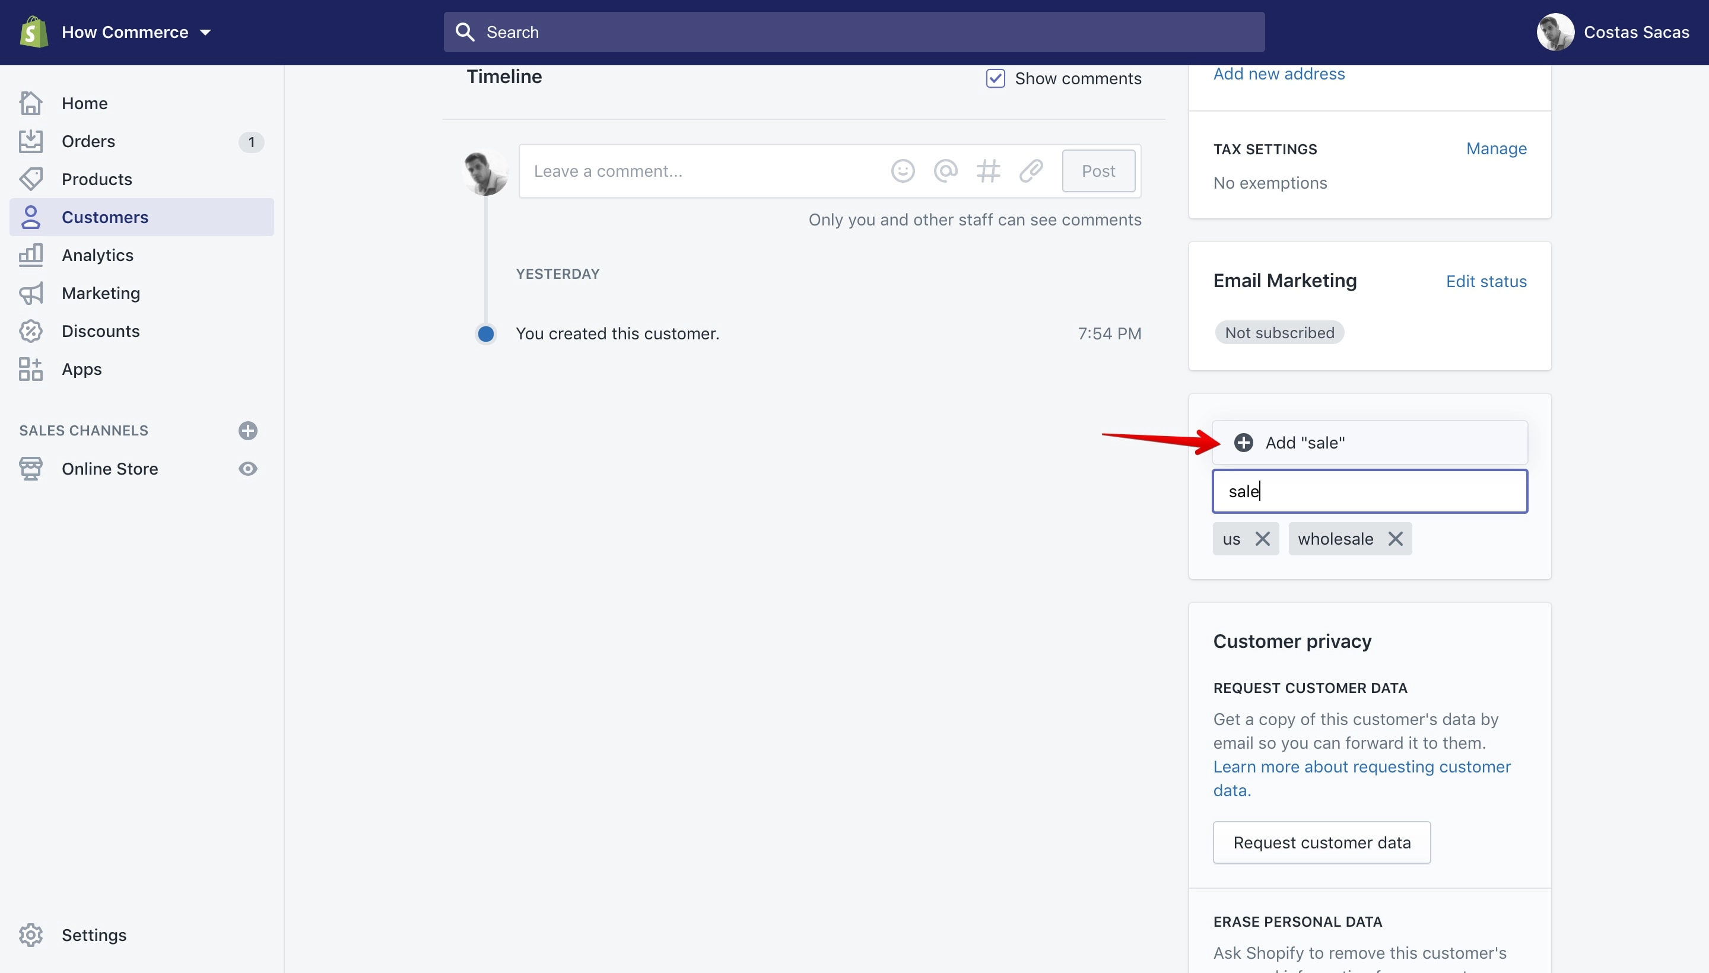
Task: Click the No exemptions text
Action: coord(1270,183)
